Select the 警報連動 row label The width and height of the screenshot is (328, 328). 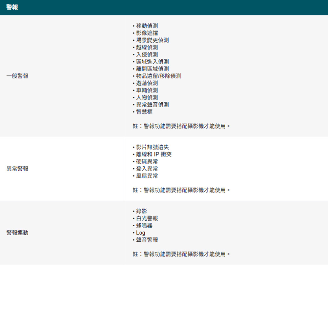[x=17, y=233]
